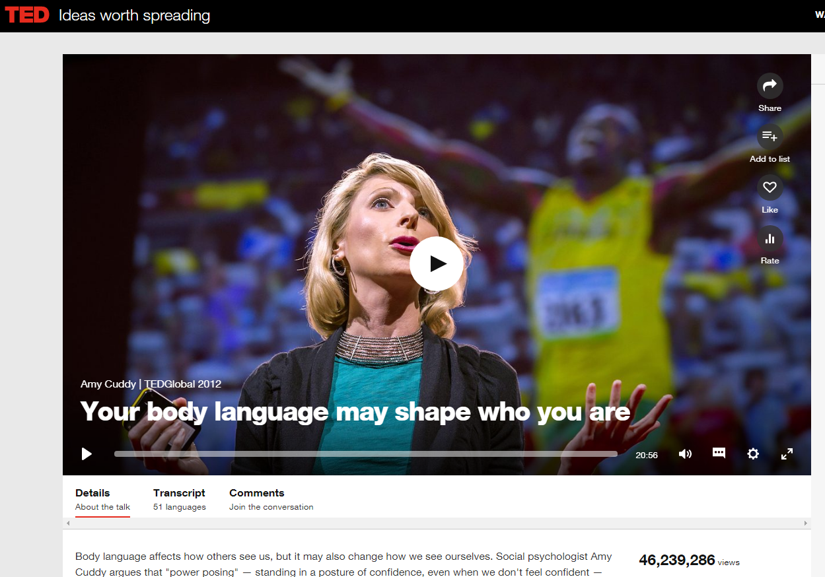Seek along the video progress bar

(365, 454)
